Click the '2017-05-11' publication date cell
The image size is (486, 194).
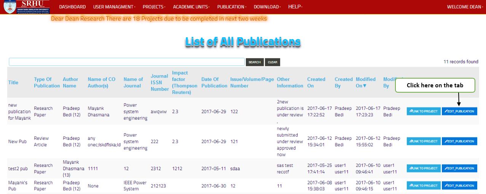(214, 169)
